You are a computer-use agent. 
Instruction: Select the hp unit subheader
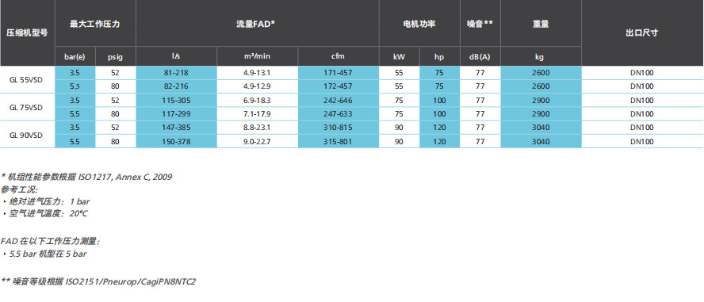[439, 56]
